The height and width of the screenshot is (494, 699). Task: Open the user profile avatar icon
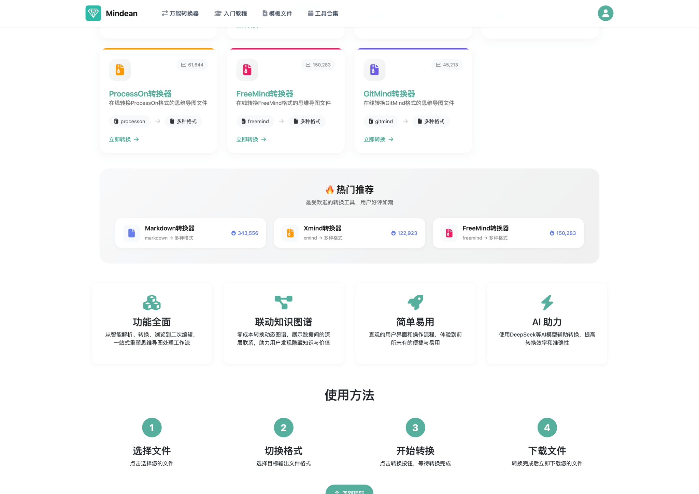click(605, 13)
